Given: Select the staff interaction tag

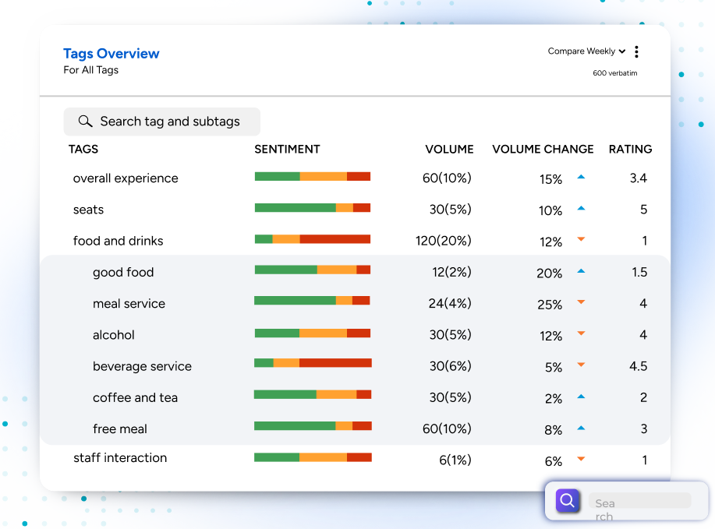Looking at the screenshot, I should click(x=120, y=458).
